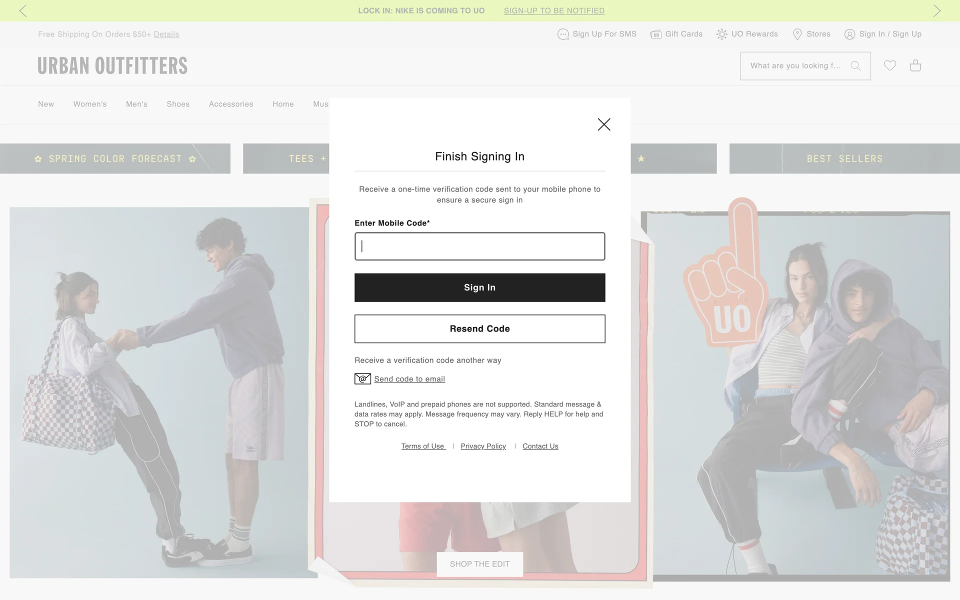
Task: Open the Women's menu
Action: [90, 104]
